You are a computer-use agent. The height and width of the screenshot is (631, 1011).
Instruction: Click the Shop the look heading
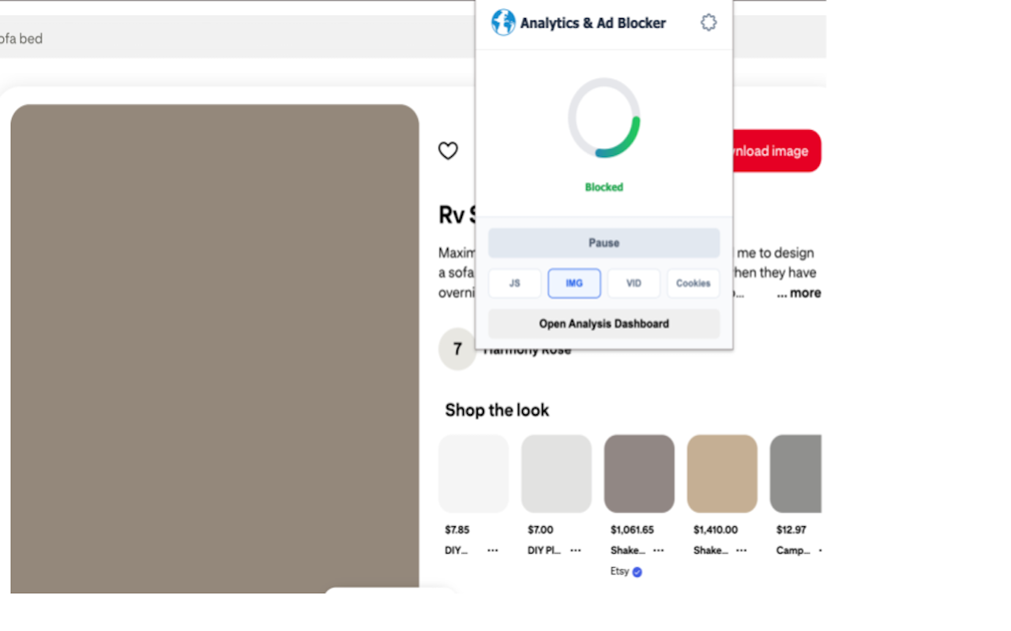(497, 410)
